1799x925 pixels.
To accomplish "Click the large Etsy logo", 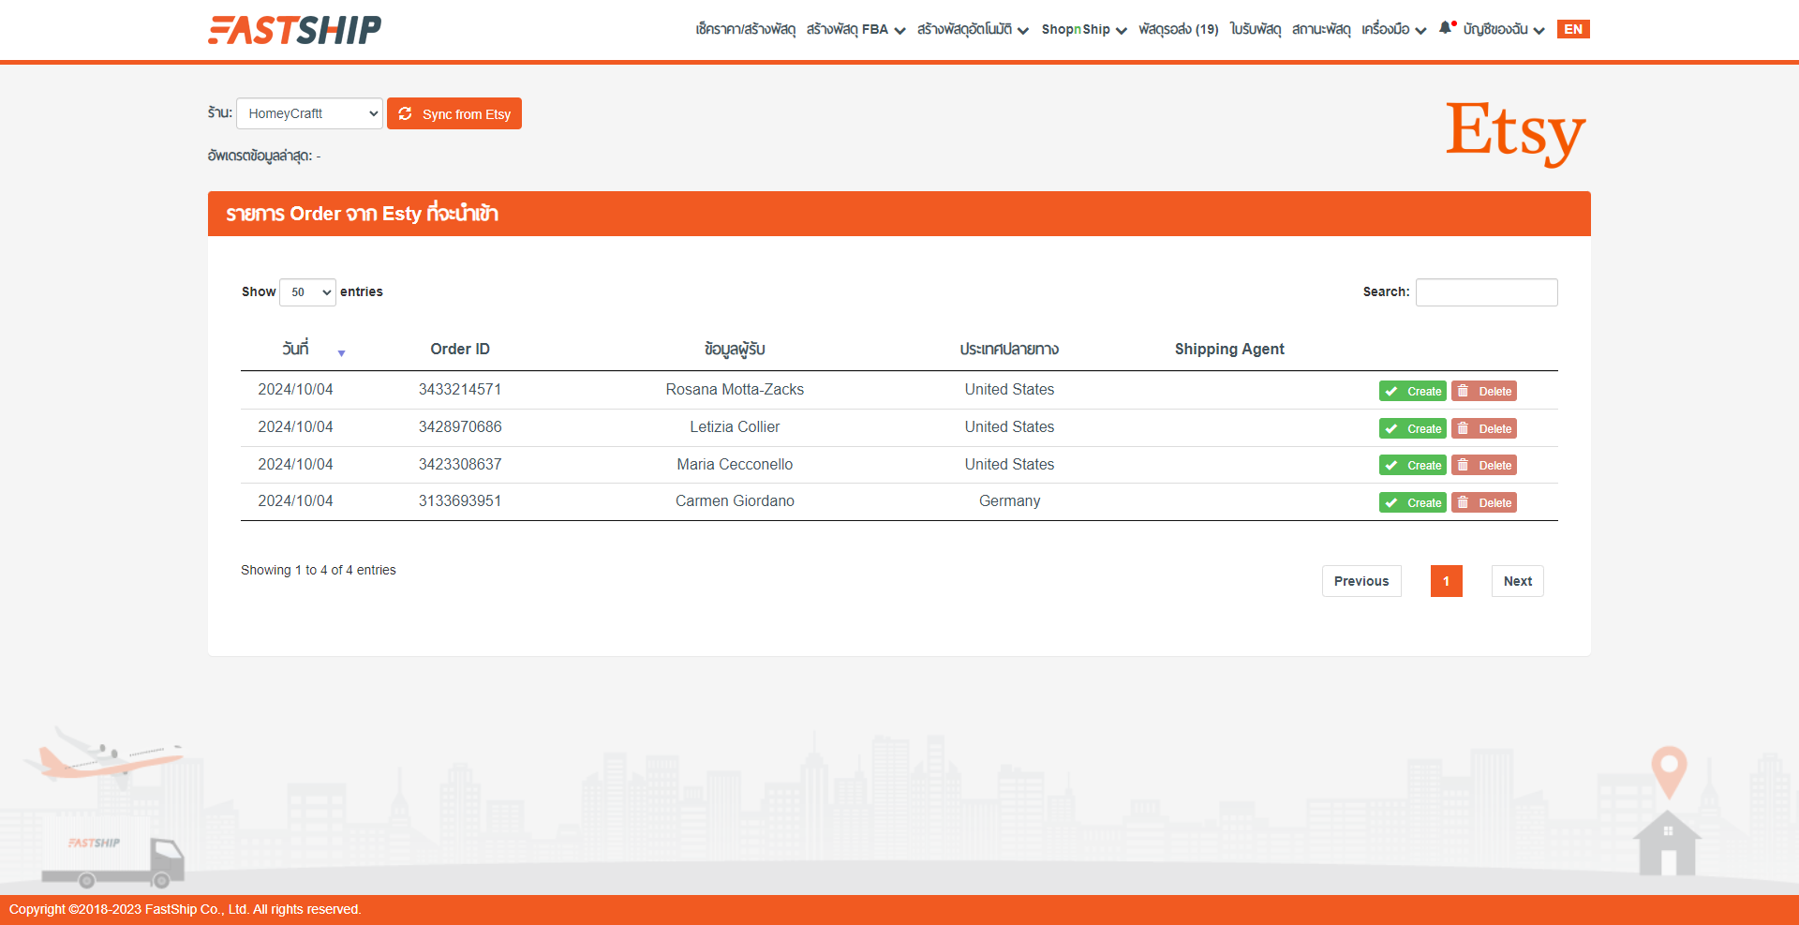I will pyautogui.click(x=1515, y=133).
